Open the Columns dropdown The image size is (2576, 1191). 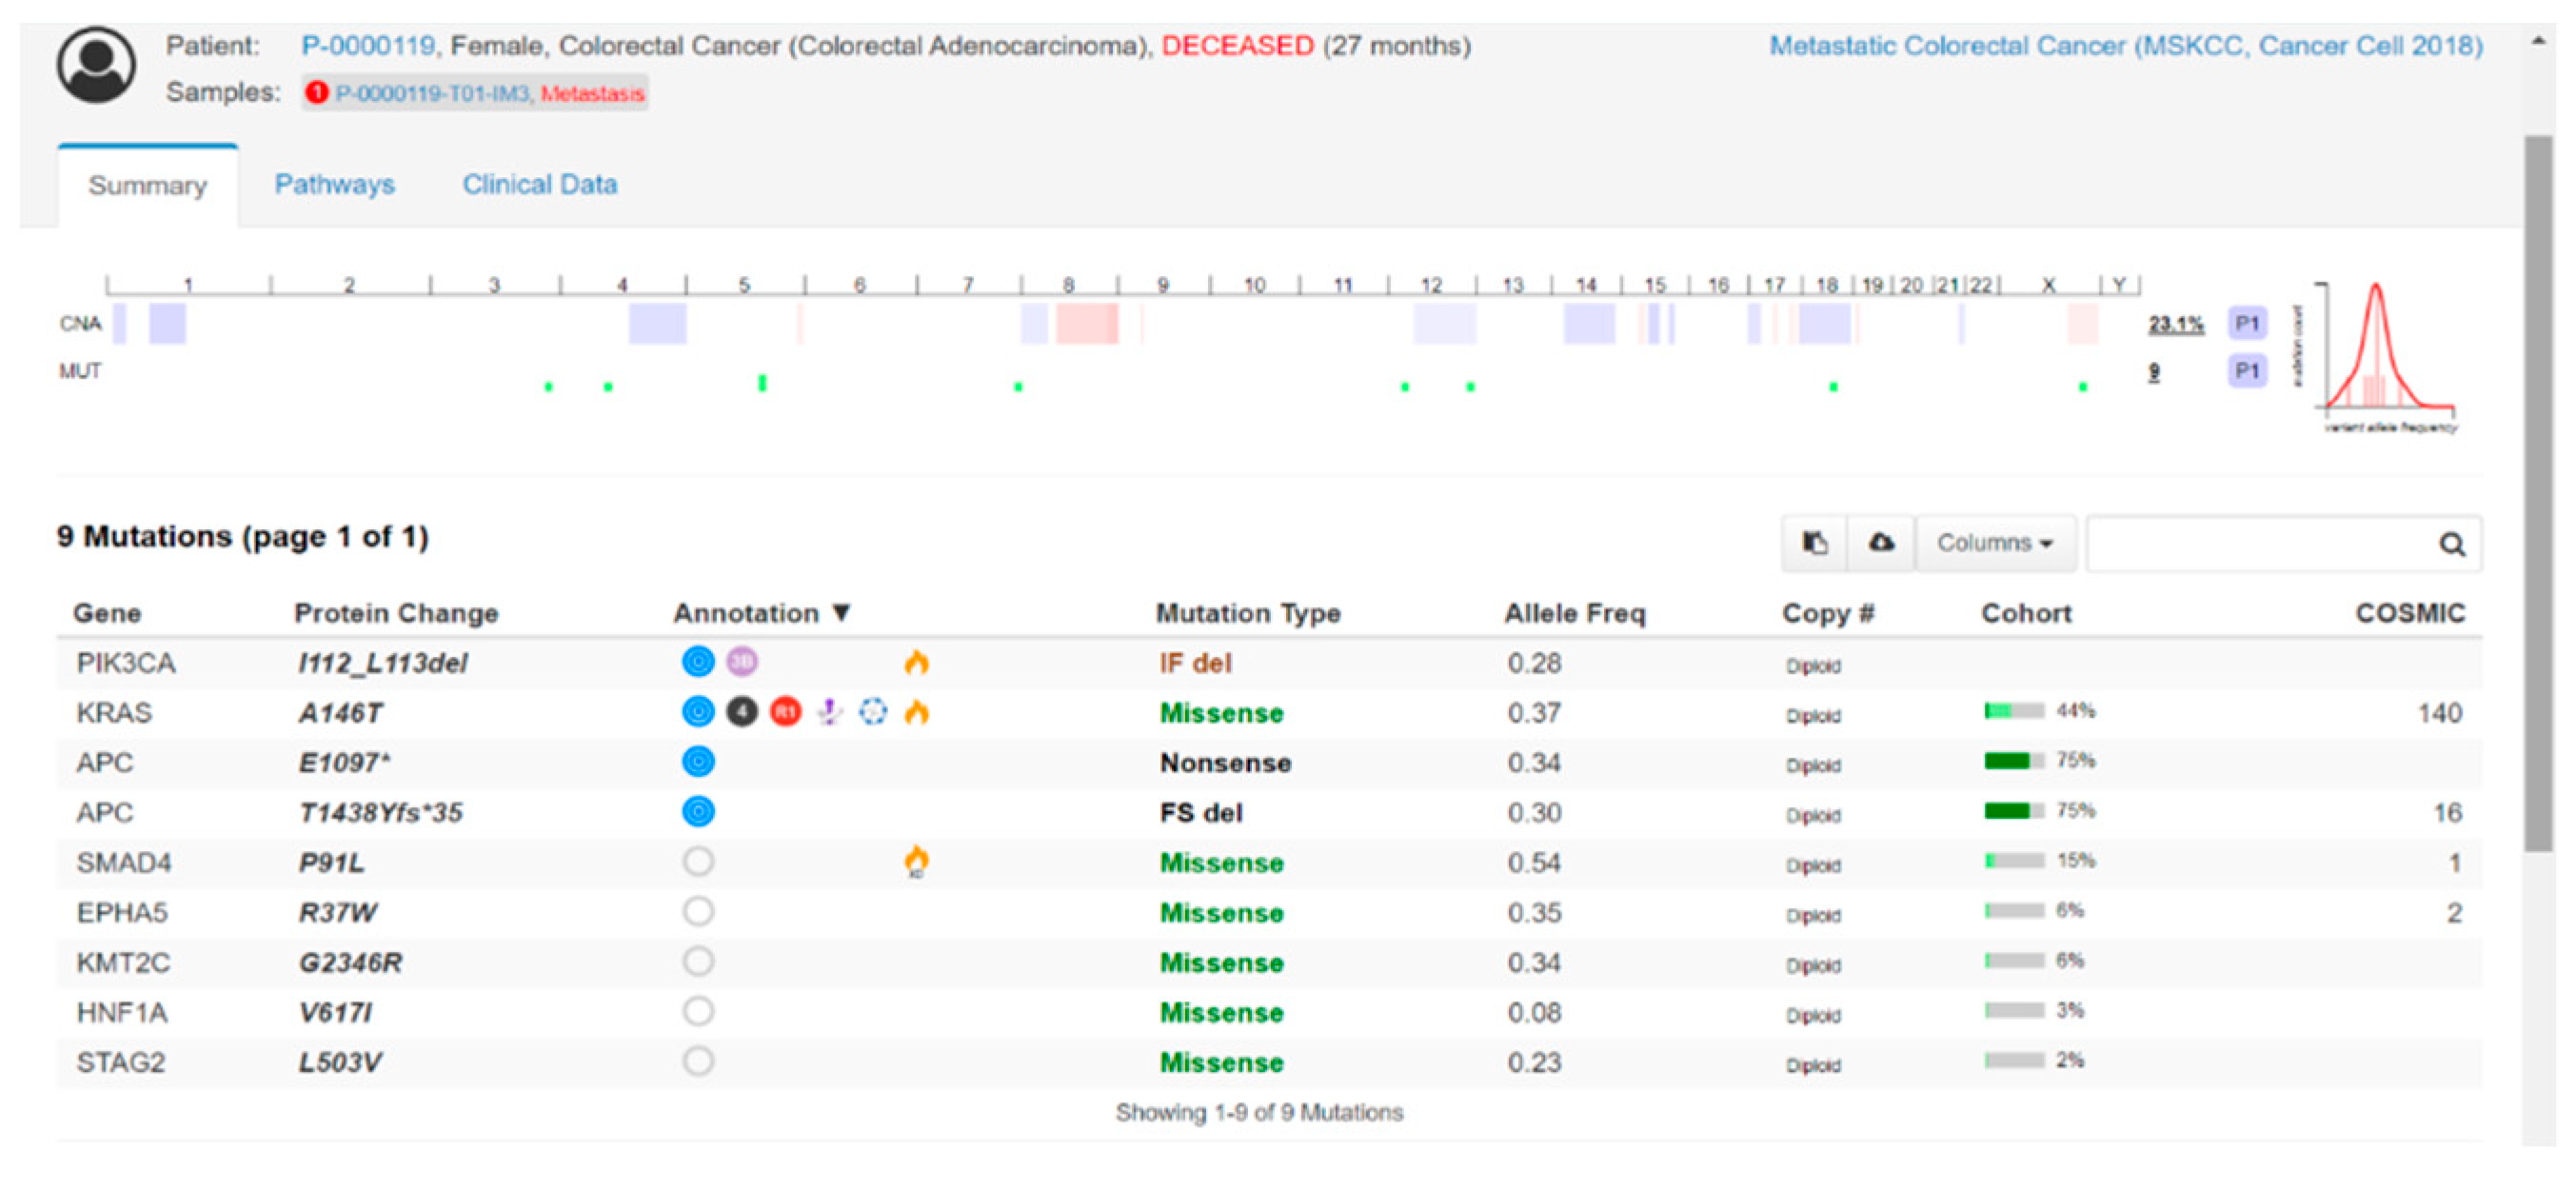(x=1994, y=543)
